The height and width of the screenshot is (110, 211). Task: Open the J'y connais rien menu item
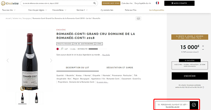click(x=107, y=10)
